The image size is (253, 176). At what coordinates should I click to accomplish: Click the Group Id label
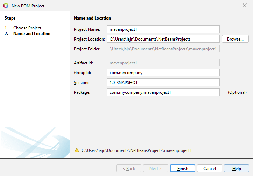(82, 73)
